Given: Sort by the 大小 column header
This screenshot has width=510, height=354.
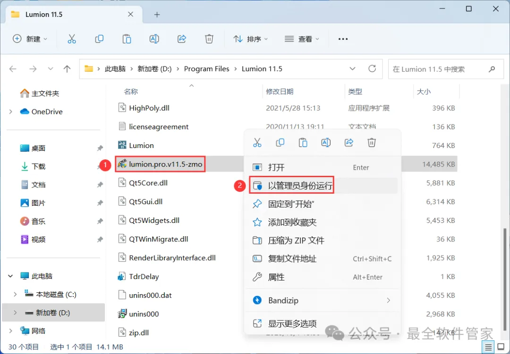Looking at the screenshot, I should 424,91.
